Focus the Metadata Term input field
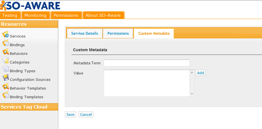This screenshot has width=262, height=129. click(147, 63)
